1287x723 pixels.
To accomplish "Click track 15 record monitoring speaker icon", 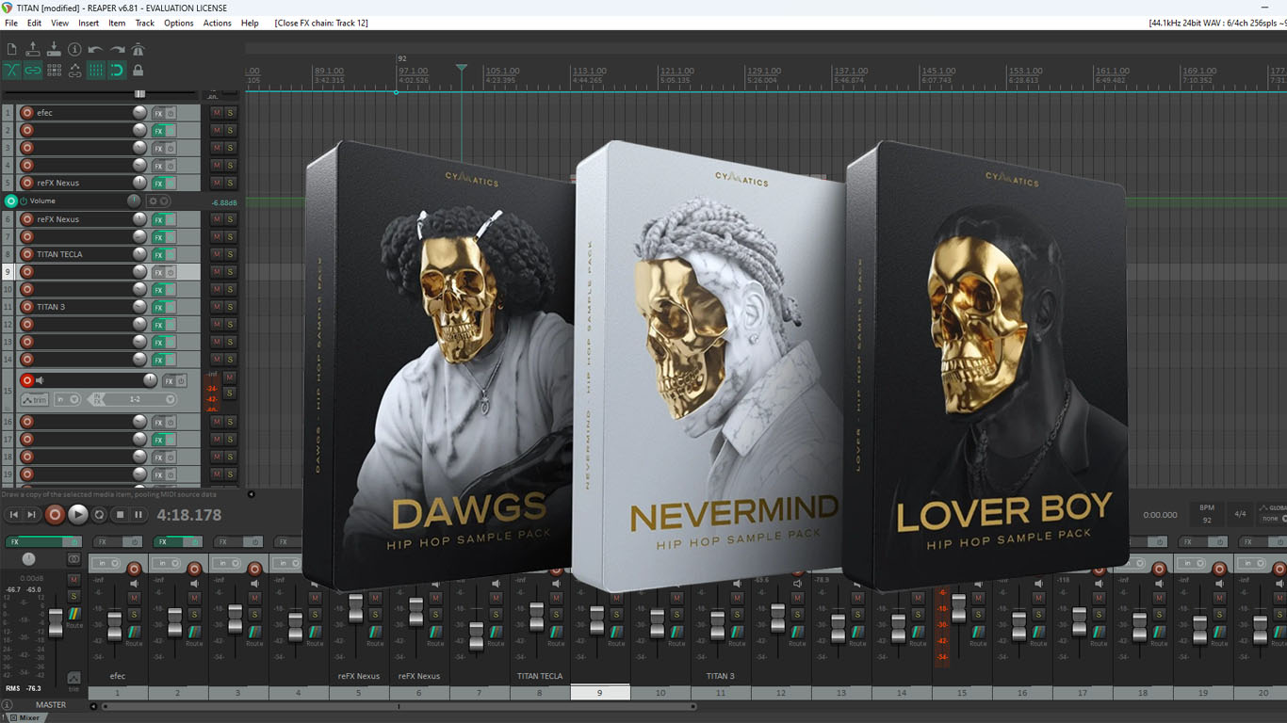I will click(40, 380).
